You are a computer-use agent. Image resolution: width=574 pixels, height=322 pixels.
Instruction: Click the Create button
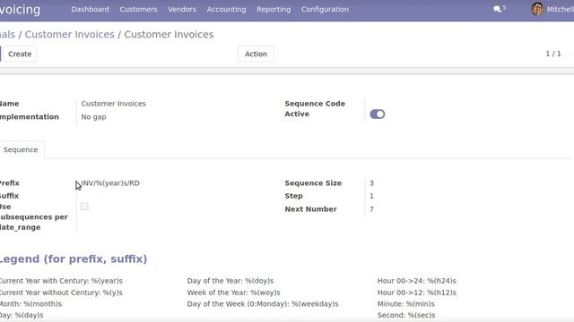pos(20,54)
